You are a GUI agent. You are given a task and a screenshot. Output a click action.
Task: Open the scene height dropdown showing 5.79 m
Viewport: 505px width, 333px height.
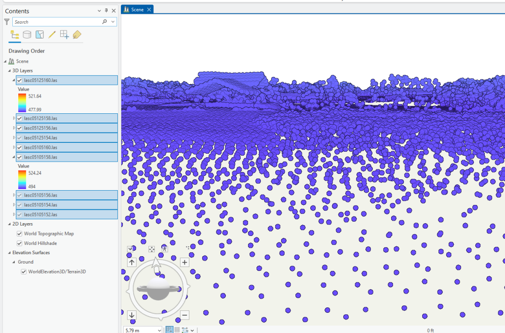tap(159, 330)
